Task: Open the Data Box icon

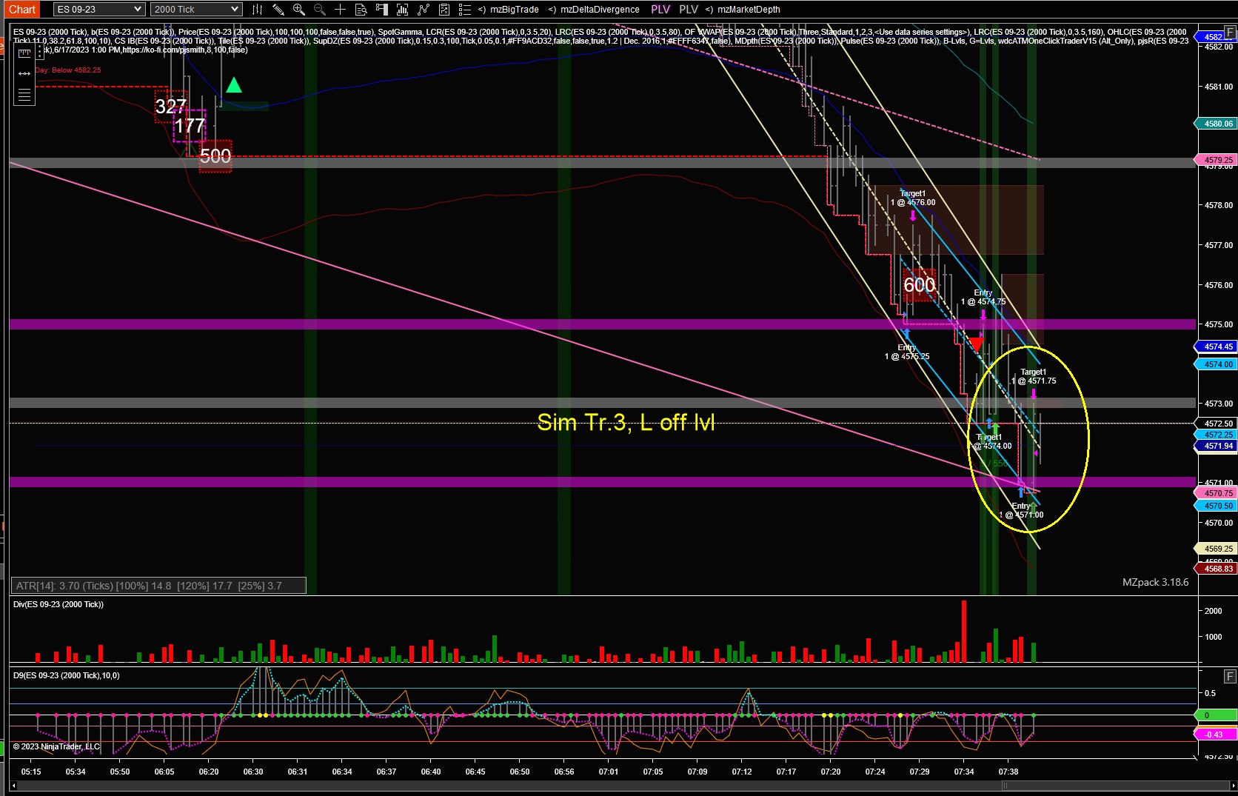Action: pyautogui.click(x=361, y=10)
